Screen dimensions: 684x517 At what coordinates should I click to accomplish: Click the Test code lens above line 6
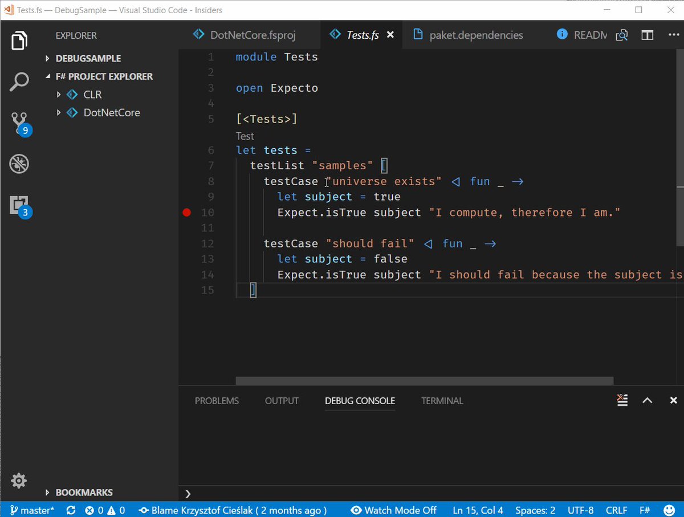tap(245, 136)
